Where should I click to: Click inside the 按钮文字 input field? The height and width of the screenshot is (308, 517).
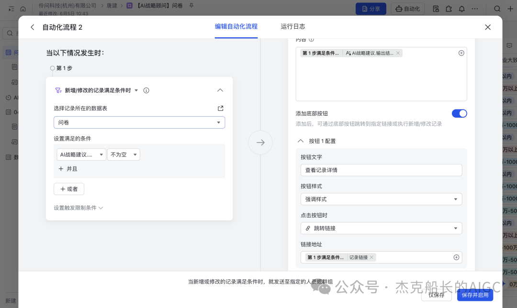[x=381, y=170]
